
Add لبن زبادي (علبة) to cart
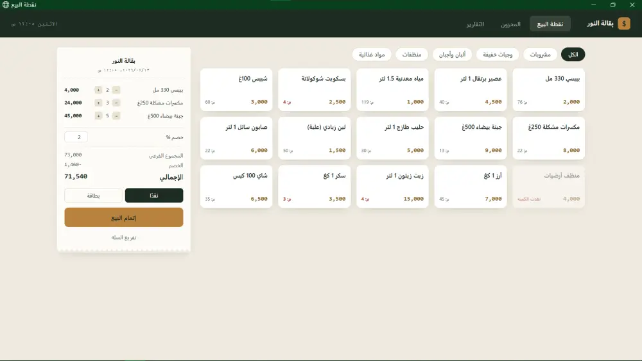(315, 139)
